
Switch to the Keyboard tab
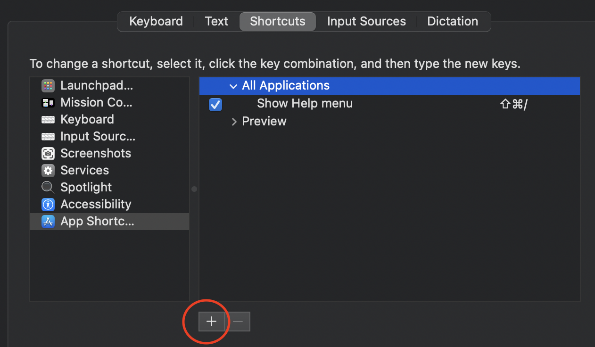point(156,22)
